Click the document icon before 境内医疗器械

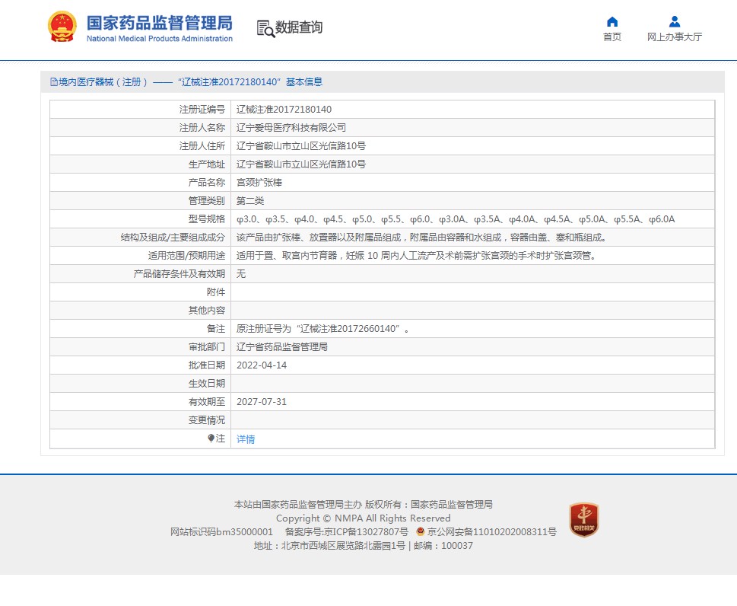point(53,82)
